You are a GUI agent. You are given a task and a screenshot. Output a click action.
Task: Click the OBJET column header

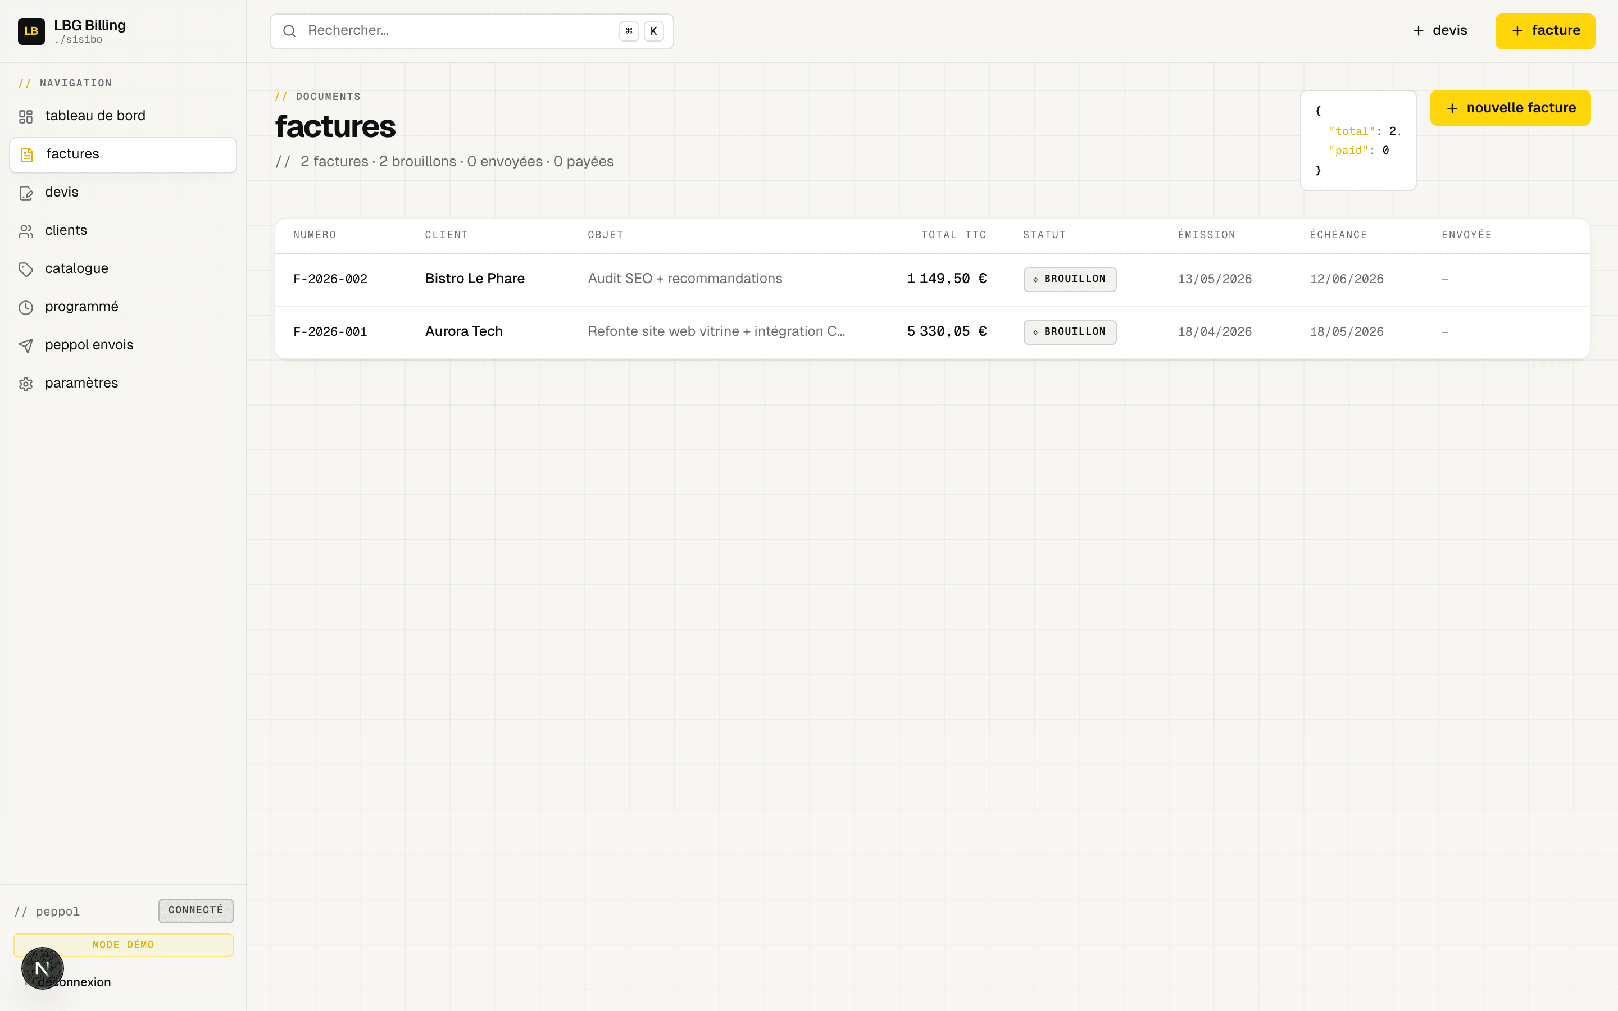606,235
